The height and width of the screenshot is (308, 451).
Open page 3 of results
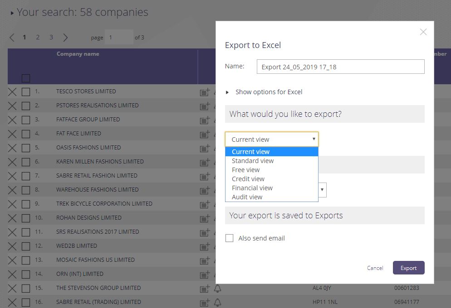tap(51, 38)
